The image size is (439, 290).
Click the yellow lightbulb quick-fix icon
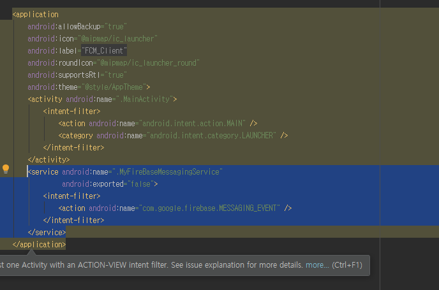coord(6,169)
